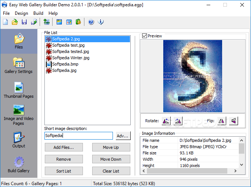
Task: Click the build gallery gear toolbar icon
Action: click(78, 22)
